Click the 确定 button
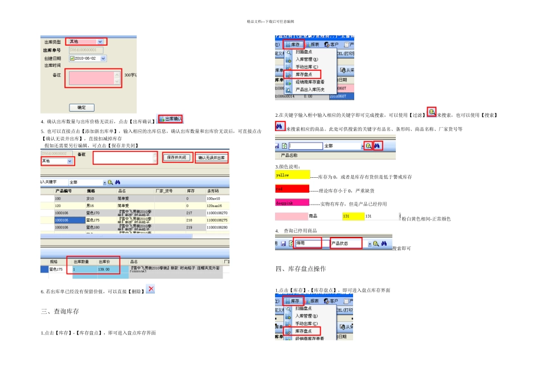The width and height of the screenshot is (541, 383). tap(82, 107)
